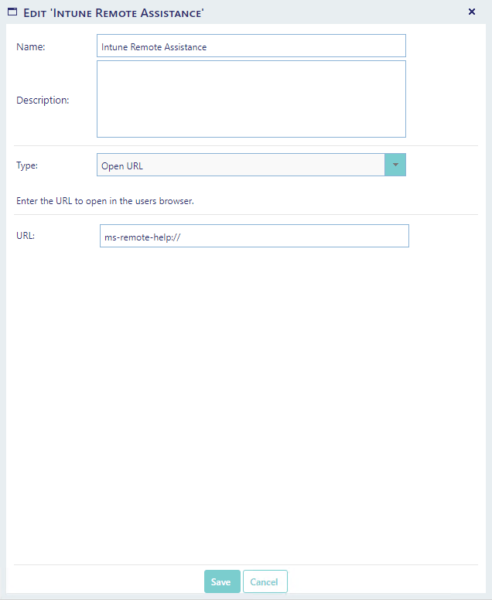
Task: Click the 'Name:' label
Action: (31, 46)
